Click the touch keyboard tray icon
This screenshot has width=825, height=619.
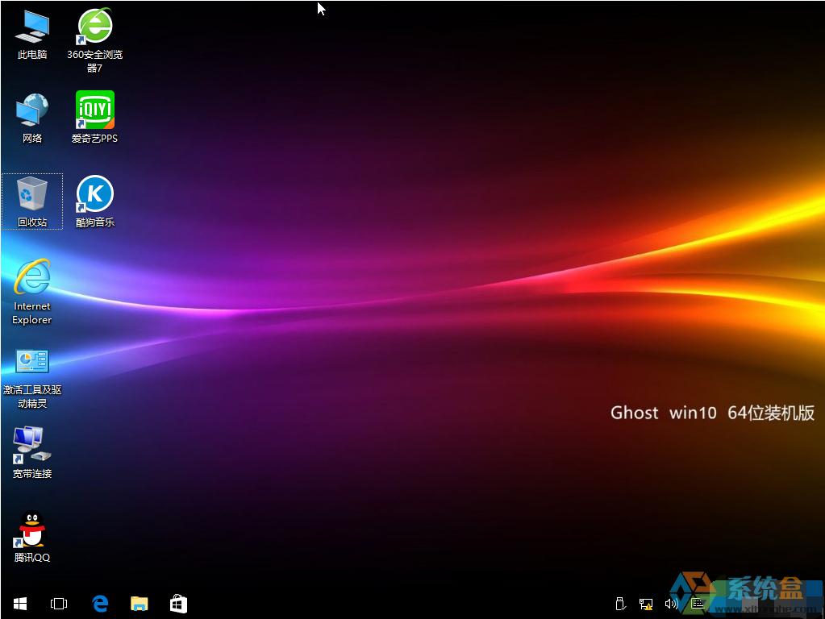click(x=698, y=603)
